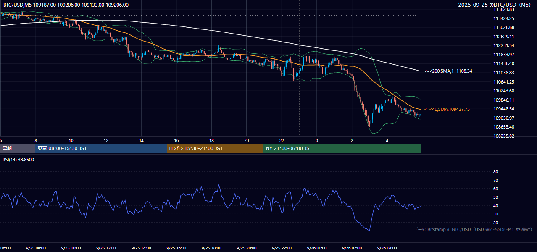
Task: Click price axis label 109448.54
Action: pos(504,109)
